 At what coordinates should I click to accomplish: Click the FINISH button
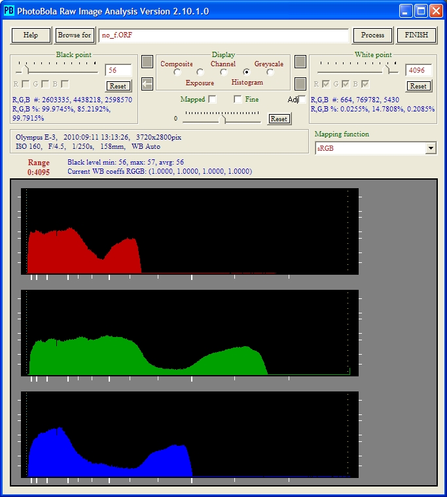[416, 35]
